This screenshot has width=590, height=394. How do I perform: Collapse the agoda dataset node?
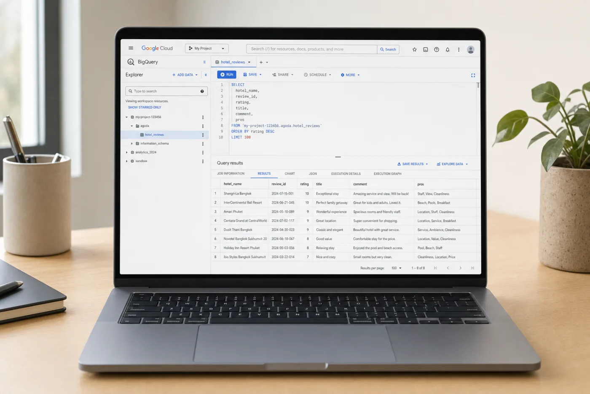[131, 126]
